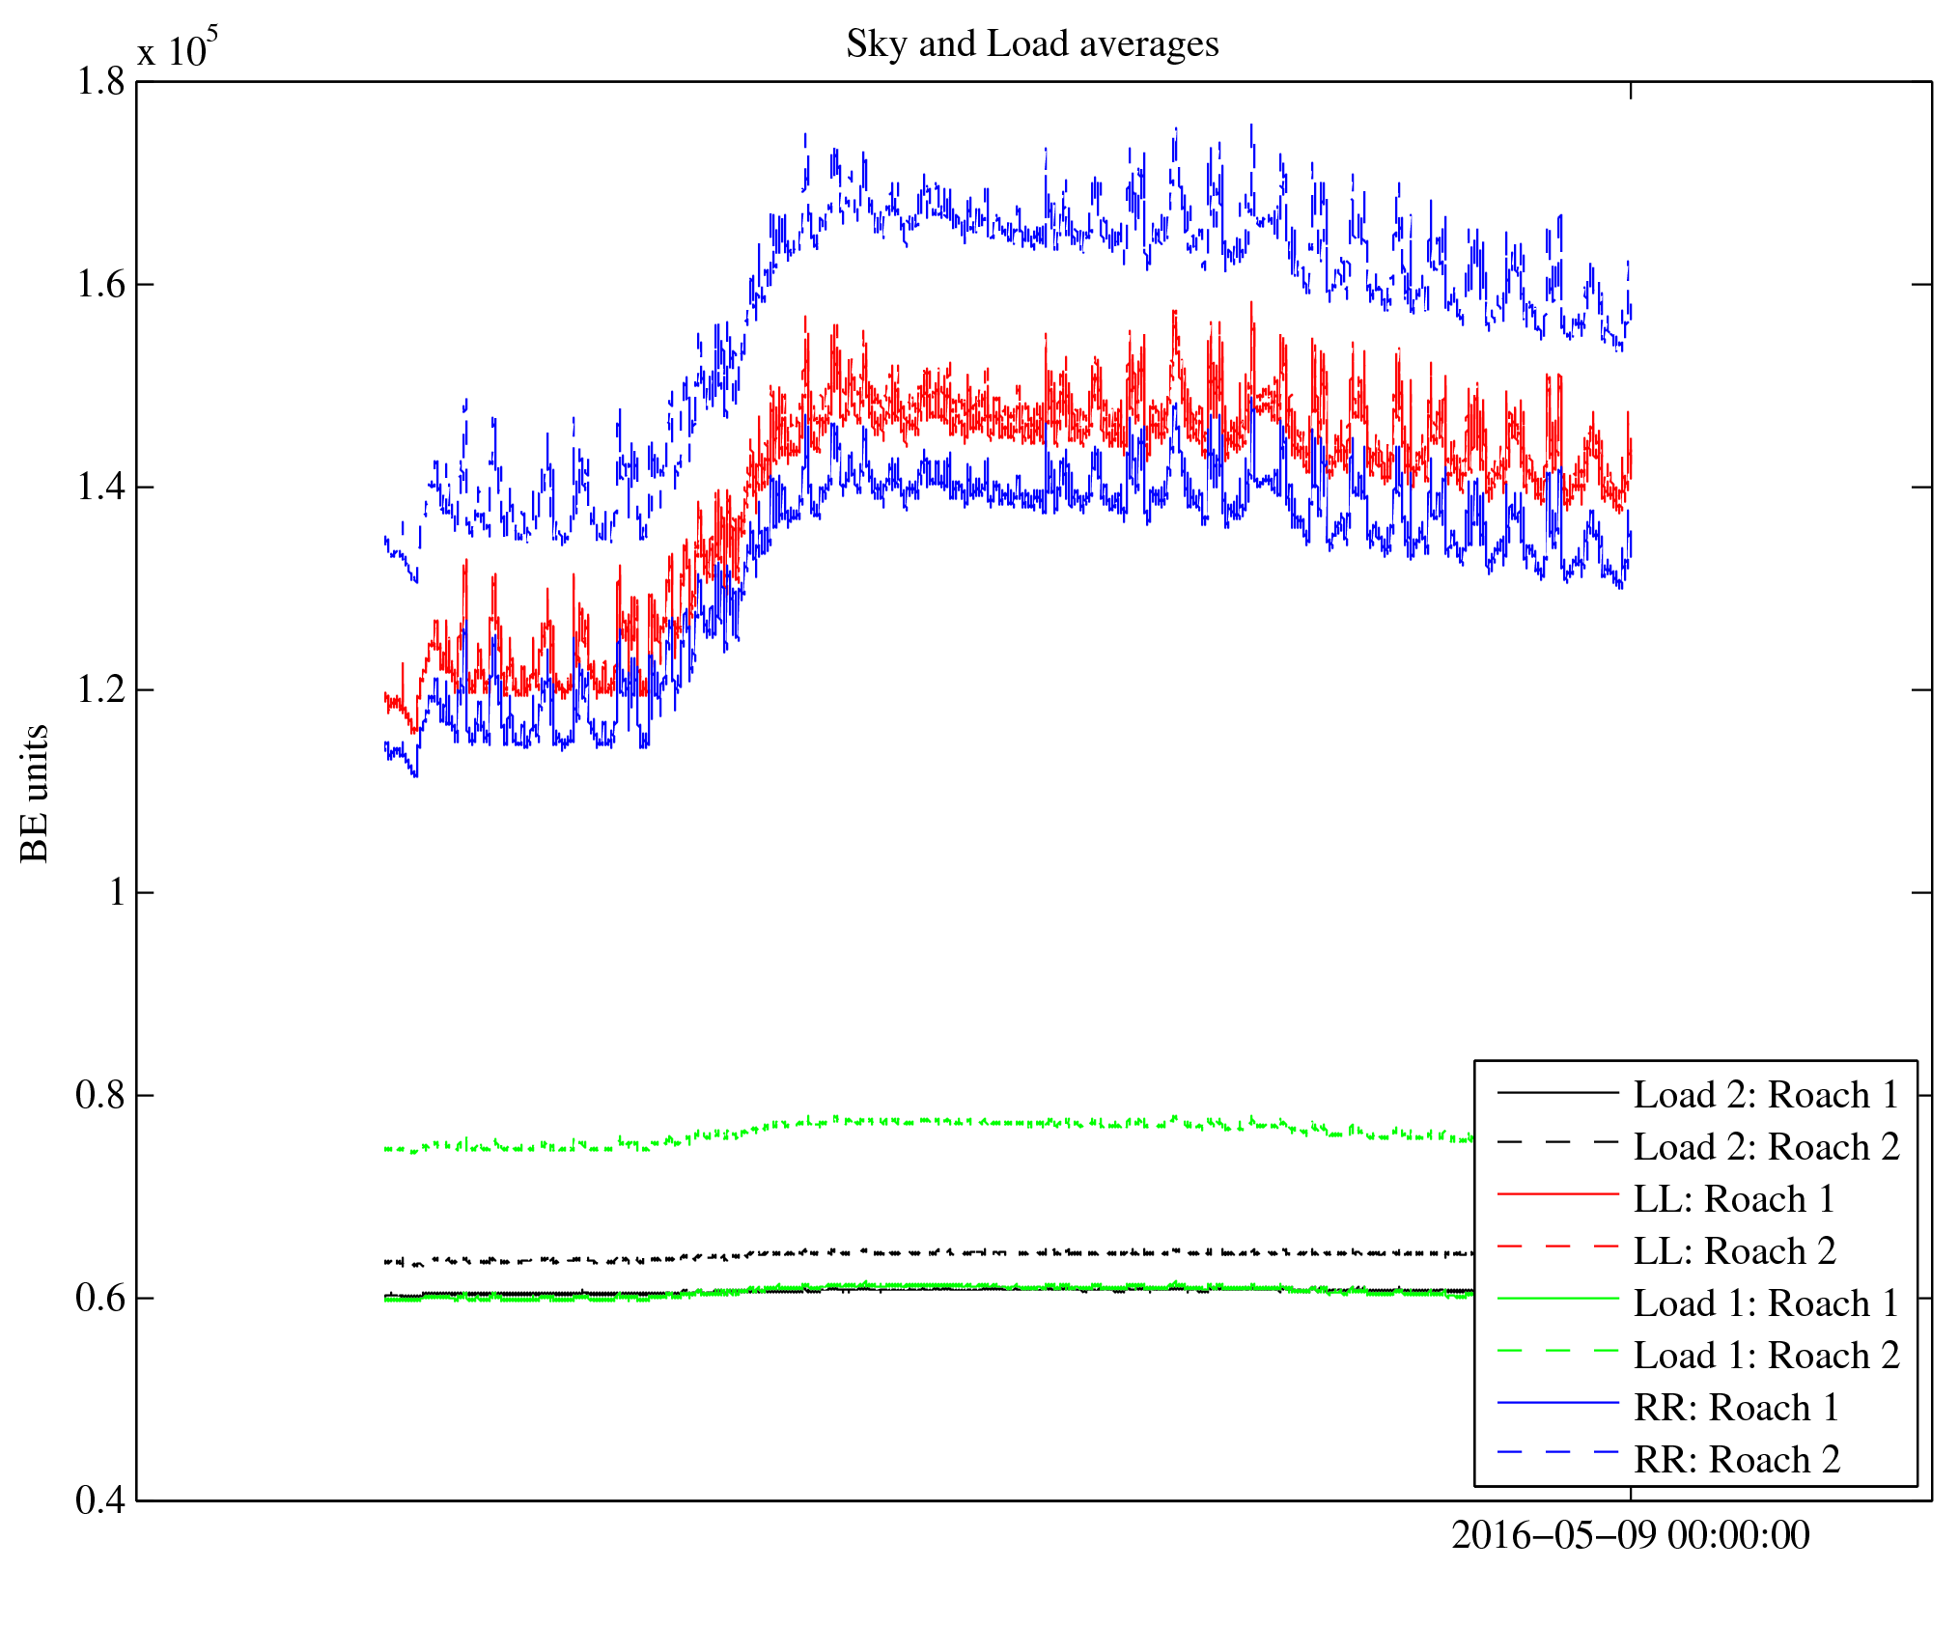Click the 'Sky and Load averages' plot title
Image resolution: width=1959 pixels, height=1625 pixels.
1031,44
